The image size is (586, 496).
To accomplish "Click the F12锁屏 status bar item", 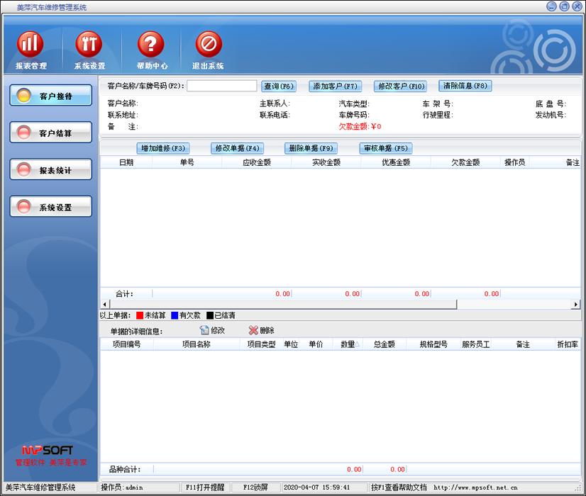I will coord(255,487).
